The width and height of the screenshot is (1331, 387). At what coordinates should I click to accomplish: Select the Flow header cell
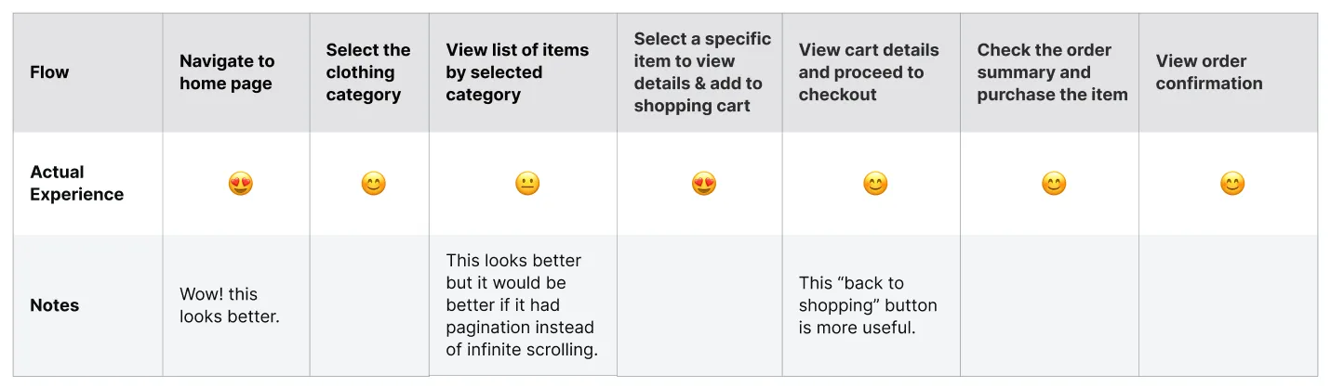[49, 72]
